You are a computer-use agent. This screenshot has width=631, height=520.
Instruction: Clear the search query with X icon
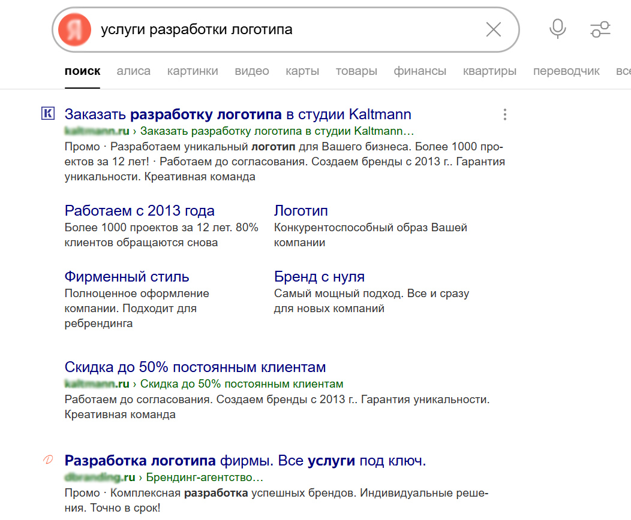tap(493, 29)
